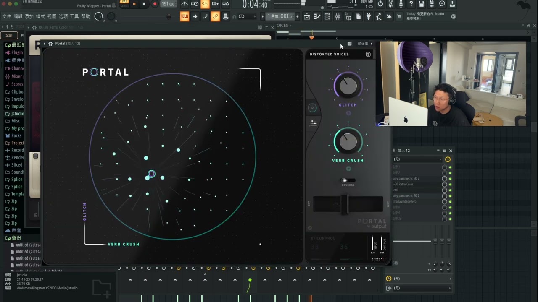Click the red record button
The width and height of the screenshot is (538, 302).
[154, 4]
